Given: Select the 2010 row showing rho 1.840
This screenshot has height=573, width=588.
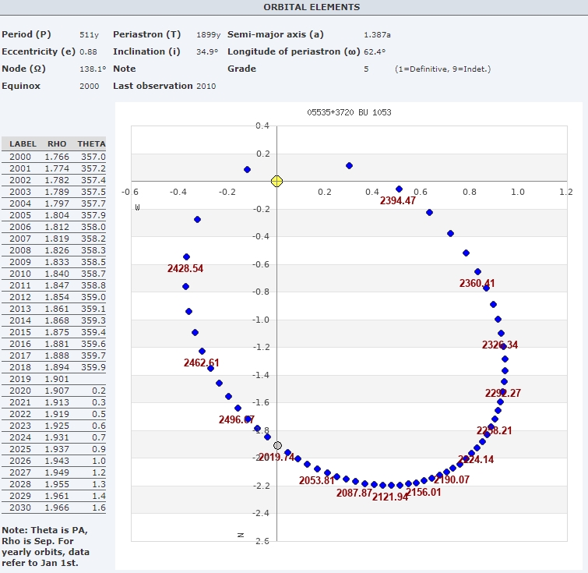Looking at the screenshot, I should 55,275.
